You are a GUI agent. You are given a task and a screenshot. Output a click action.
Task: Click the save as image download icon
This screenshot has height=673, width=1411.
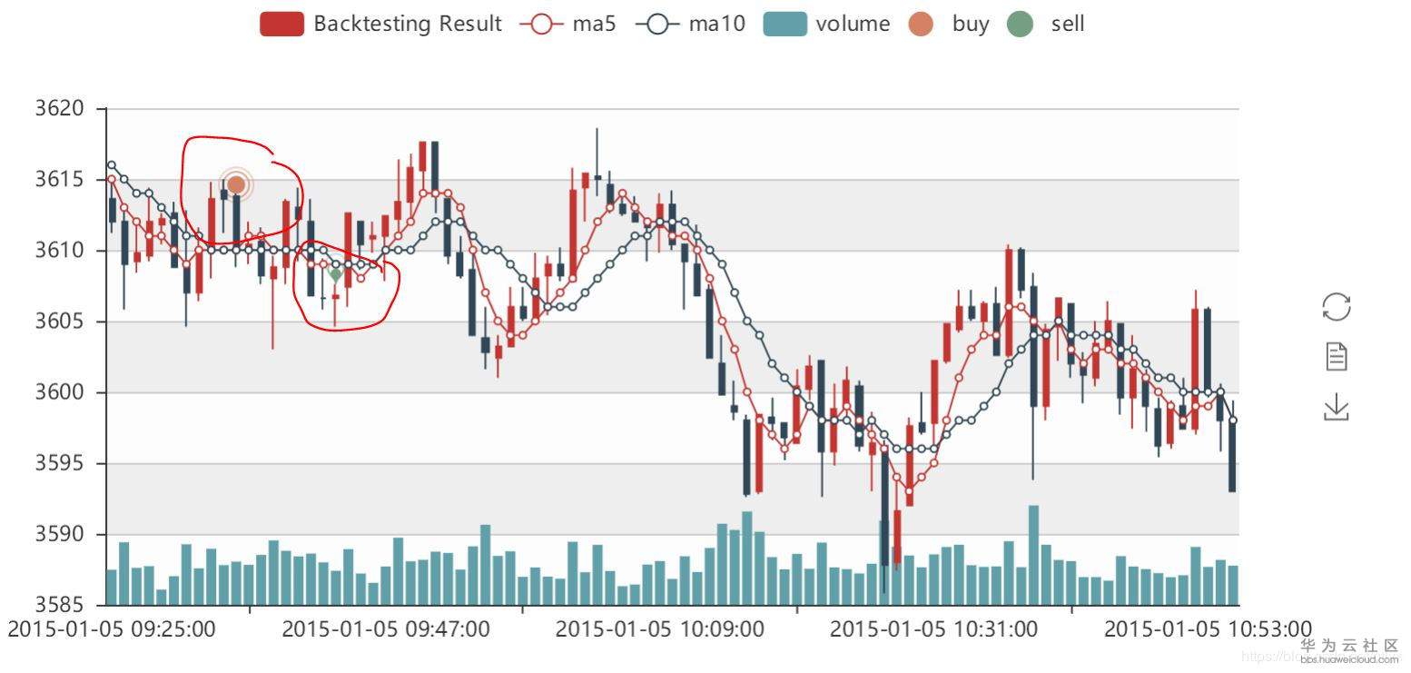(x=1337, y=407)
